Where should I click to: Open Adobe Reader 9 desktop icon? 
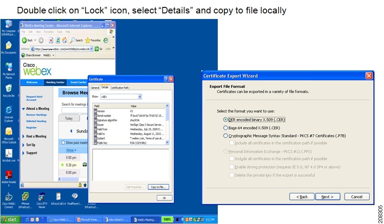[9, 179]
